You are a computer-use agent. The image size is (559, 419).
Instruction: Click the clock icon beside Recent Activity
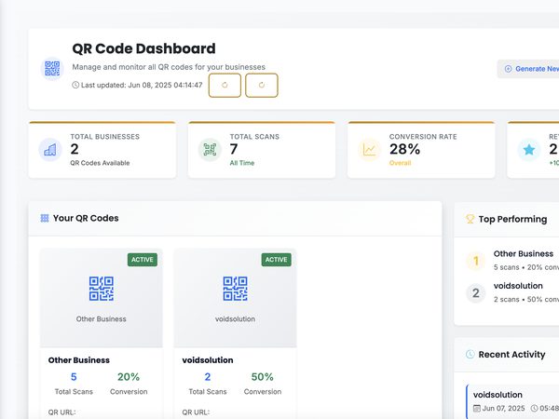coord(470,354)
